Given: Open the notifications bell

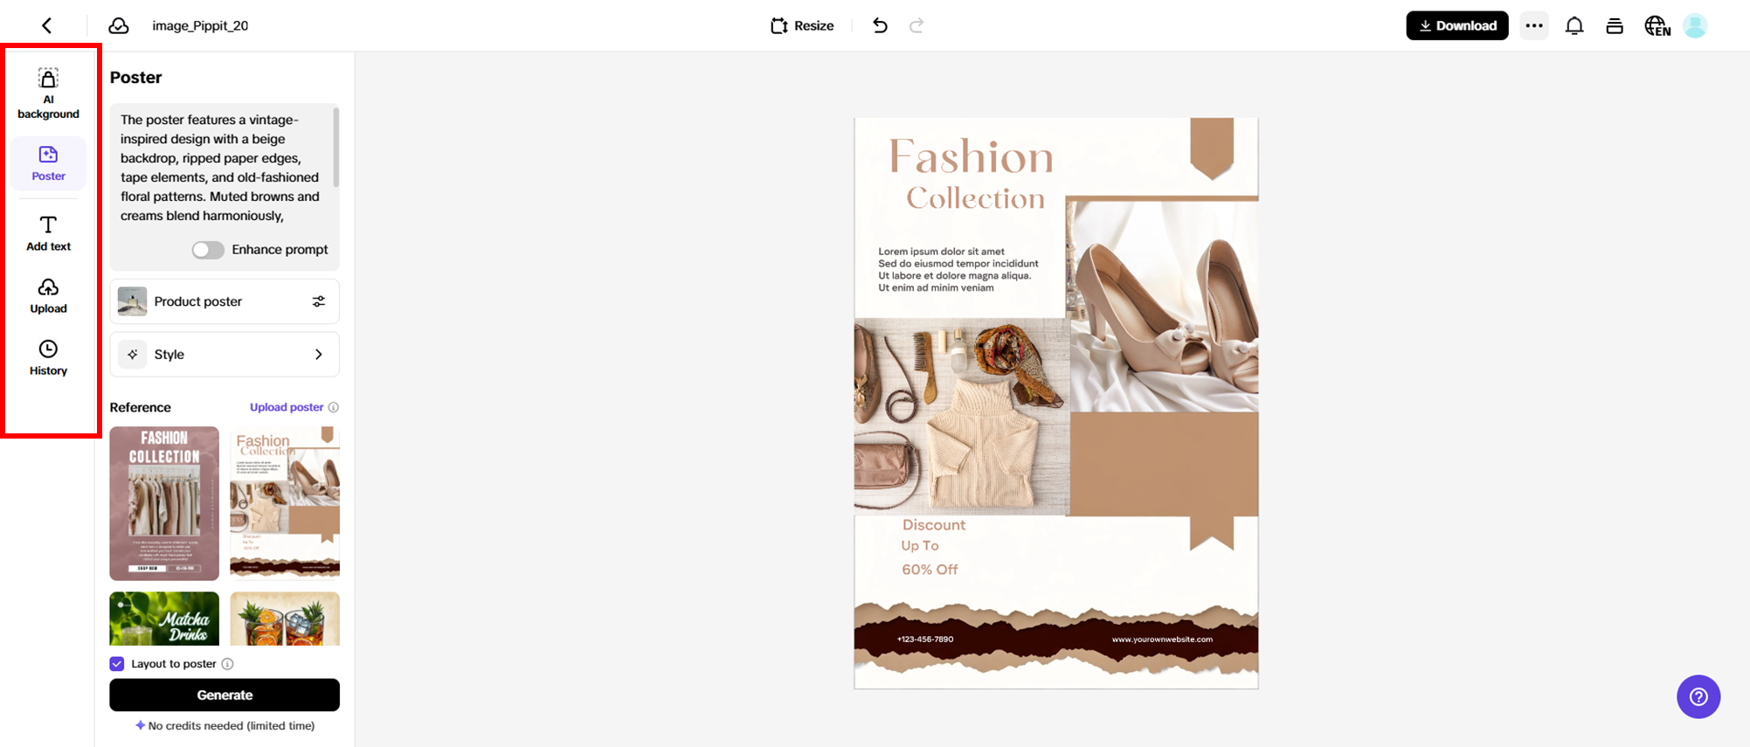Looking at the screenshot, I should (x=1574, y=26).
